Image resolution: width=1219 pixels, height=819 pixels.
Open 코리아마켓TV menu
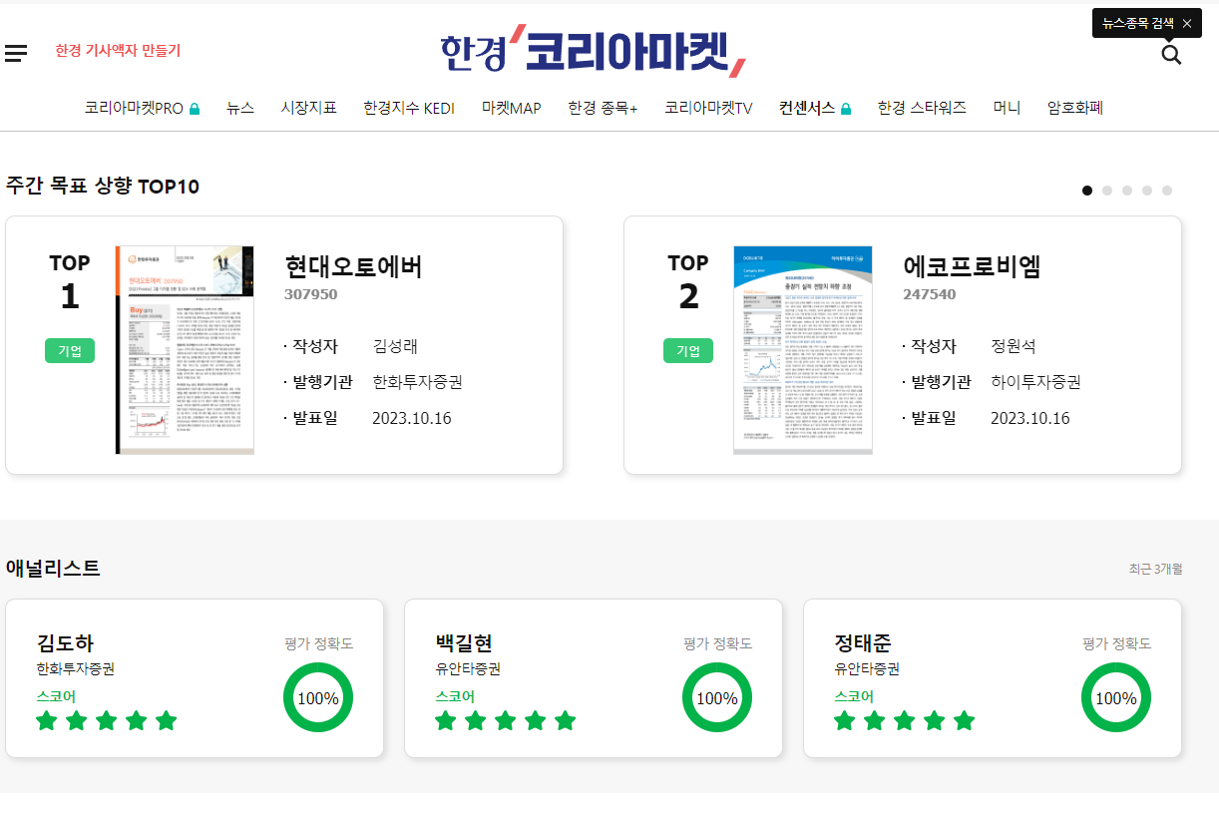pyautogui.click(x=708, y=108)
